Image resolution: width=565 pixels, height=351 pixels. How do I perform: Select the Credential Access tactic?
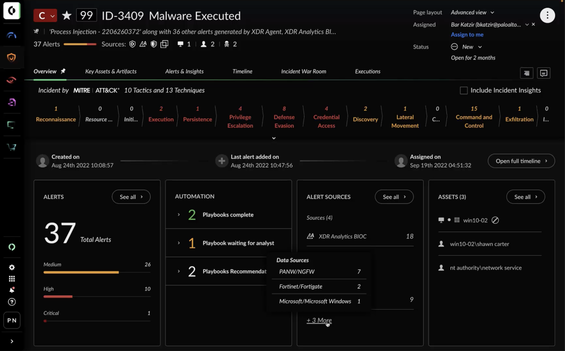[x=327, y=117]
